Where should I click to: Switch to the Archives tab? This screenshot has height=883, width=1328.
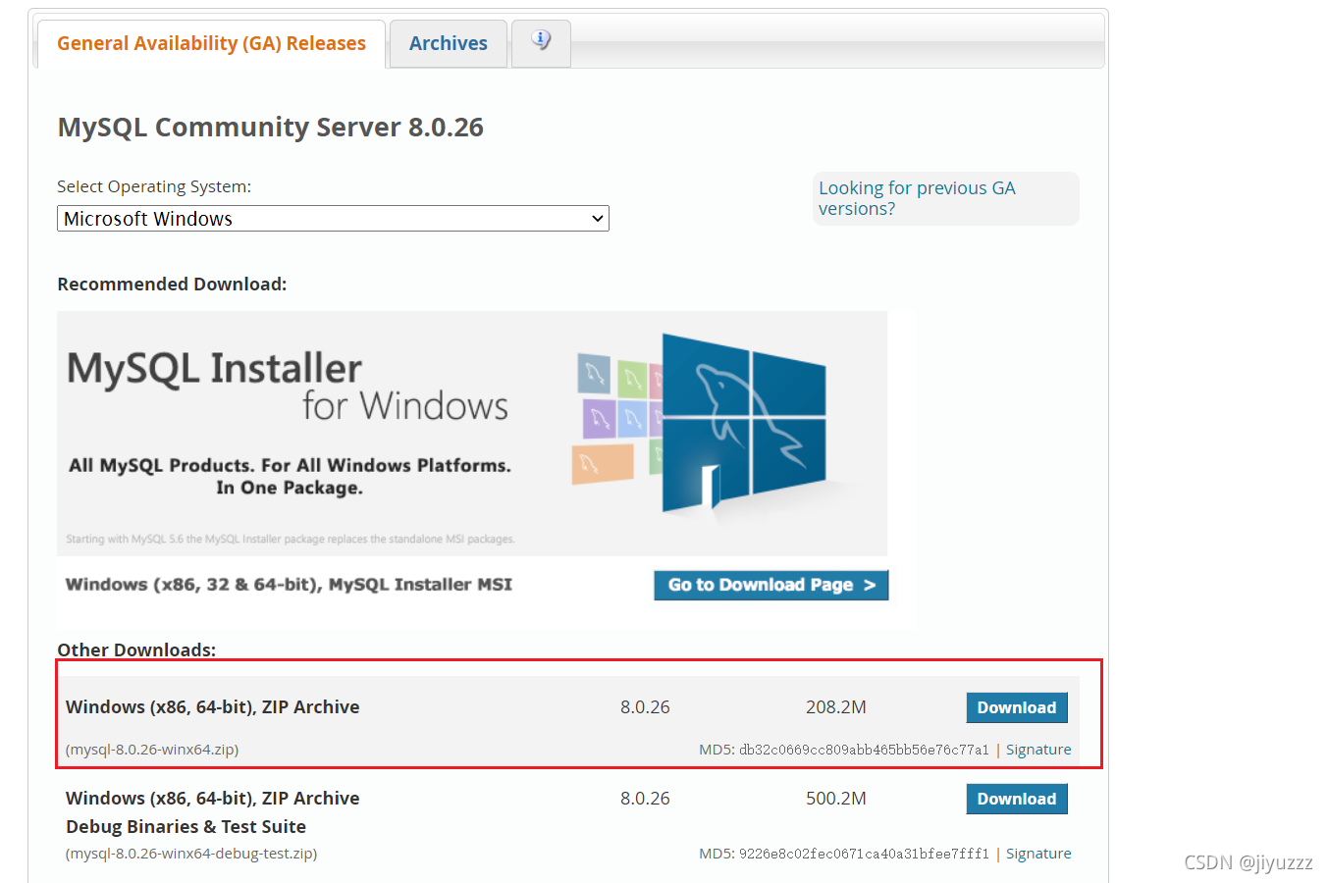[449, 44]
